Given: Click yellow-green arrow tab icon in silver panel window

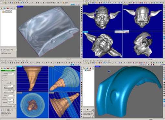Looking at the screenshot, I should (x=2, y=8).
